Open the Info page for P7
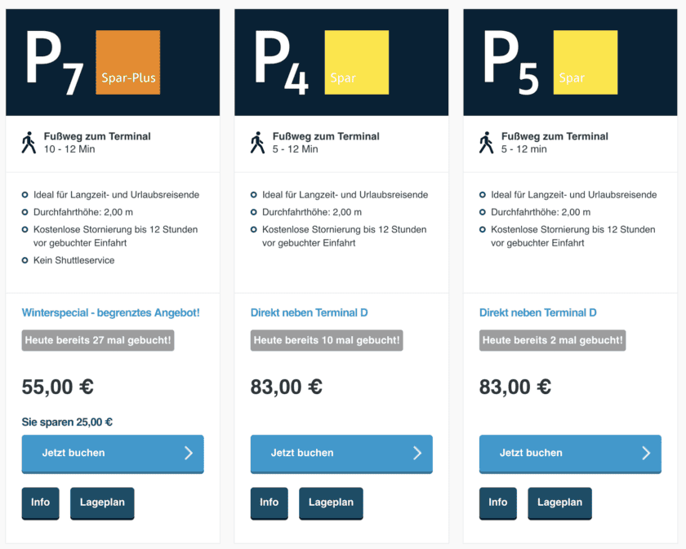 40,503
